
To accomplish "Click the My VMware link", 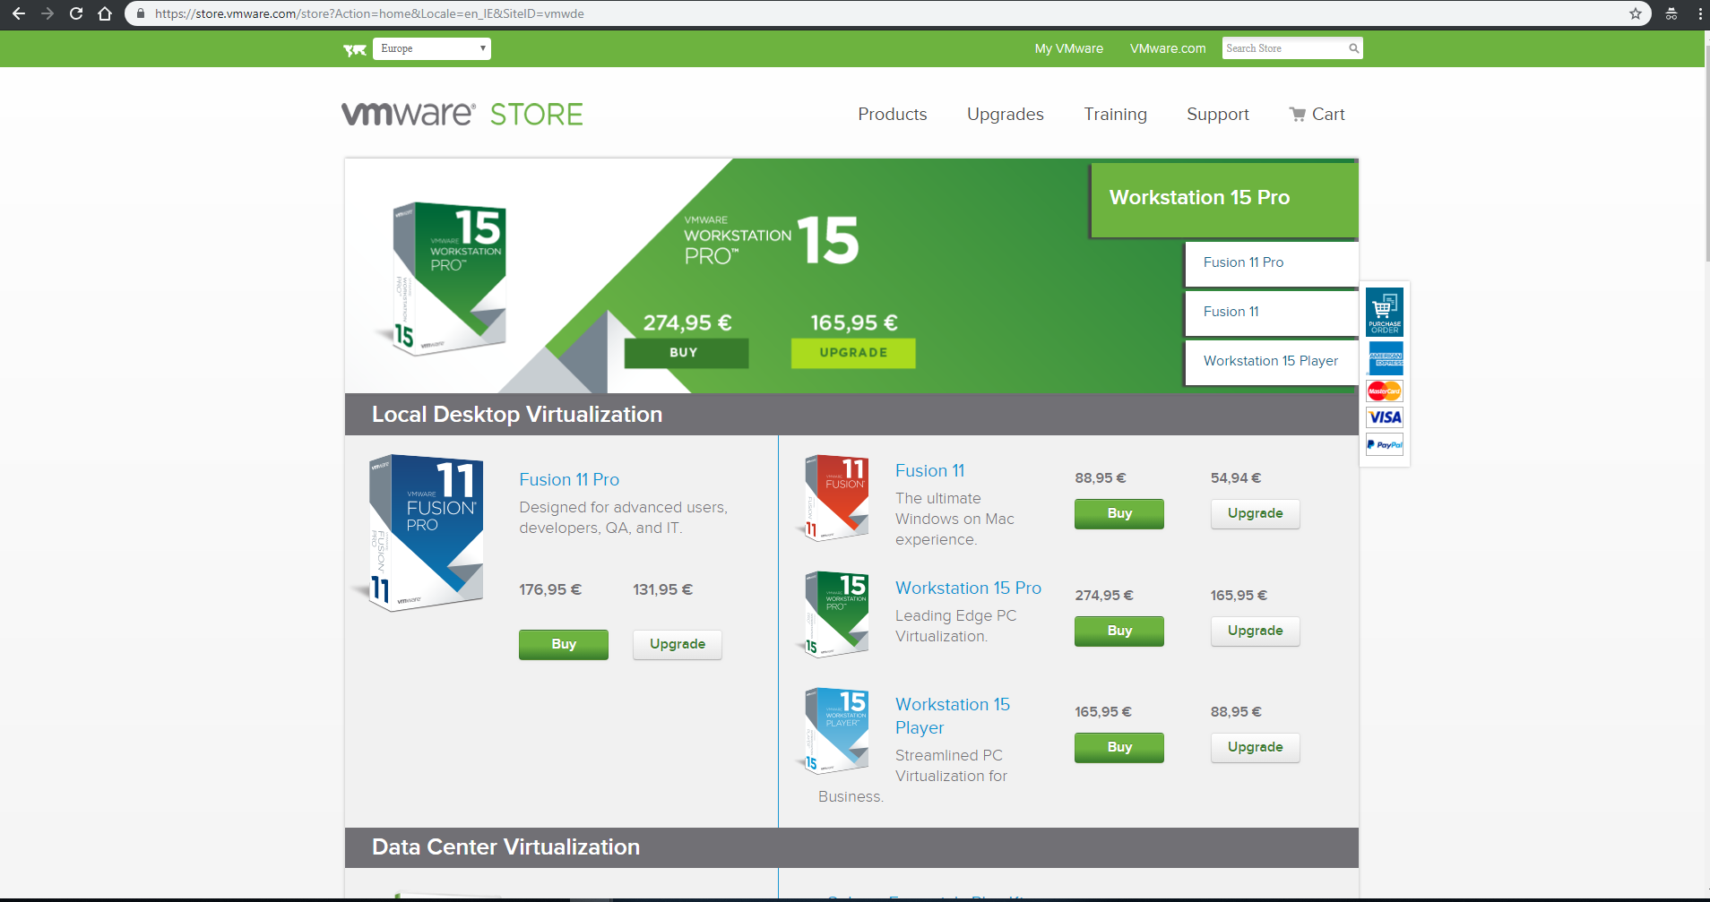I will pos(1068,48).
